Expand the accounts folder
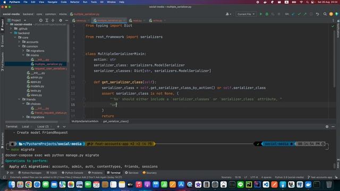The width and height of the screenshot is (340, 191). pos(19,42)
